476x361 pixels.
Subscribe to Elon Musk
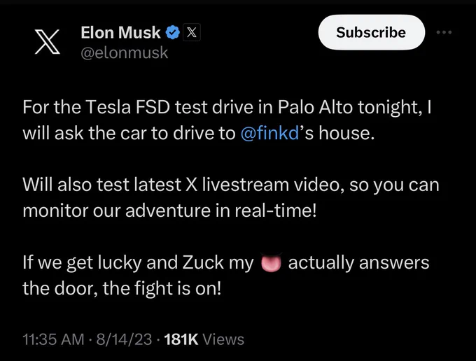371,32
